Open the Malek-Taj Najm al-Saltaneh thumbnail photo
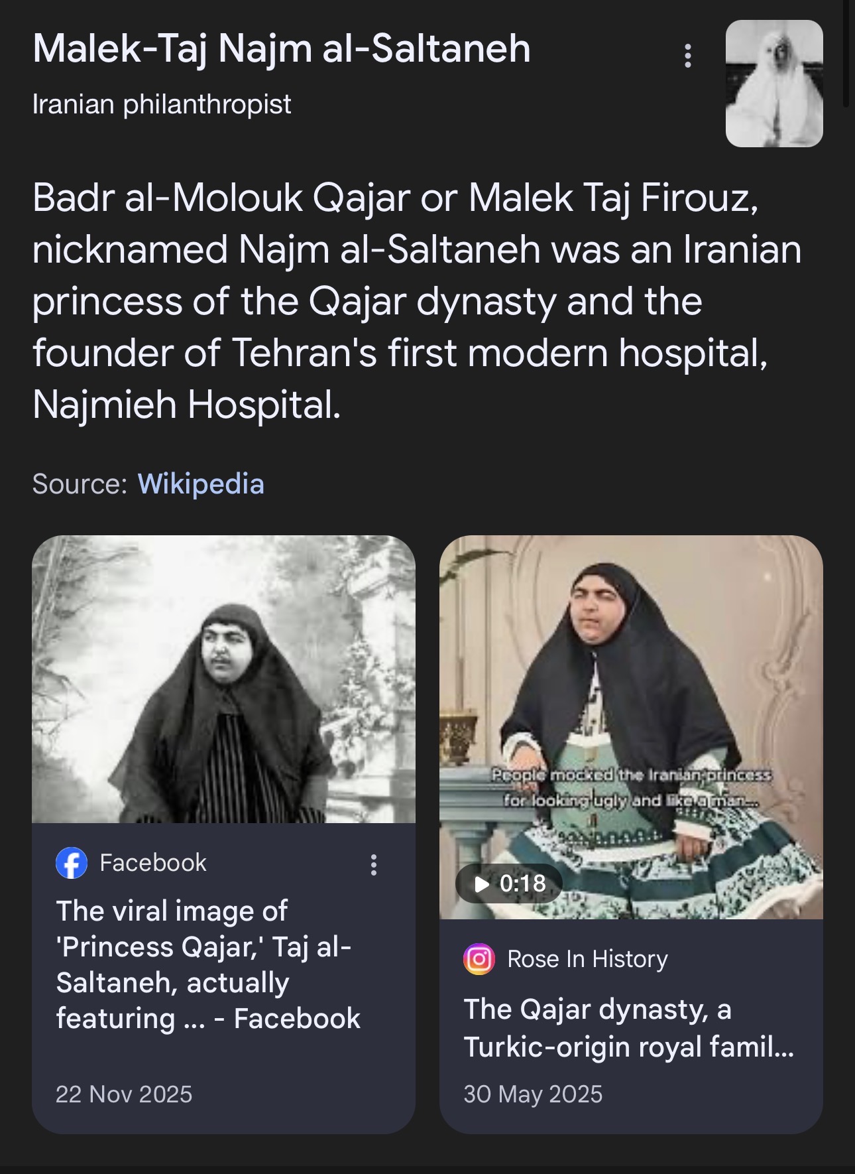Viewport: 855px width, 1174px height. coord(774,84)
